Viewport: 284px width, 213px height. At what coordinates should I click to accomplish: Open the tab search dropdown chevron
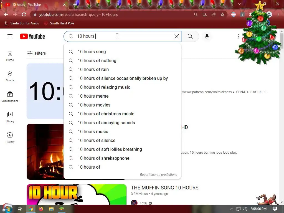click(x=239, y=4)
